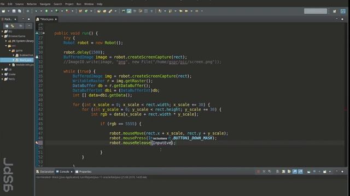
Task: Toggle show console on standard out
Action: (x=295, y=171)
